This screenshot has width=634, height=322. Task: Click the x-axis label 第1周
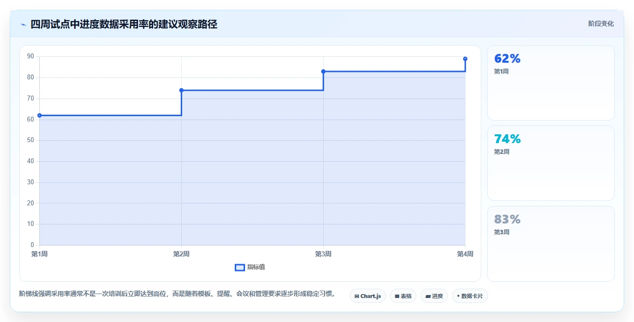pos(39,254)
